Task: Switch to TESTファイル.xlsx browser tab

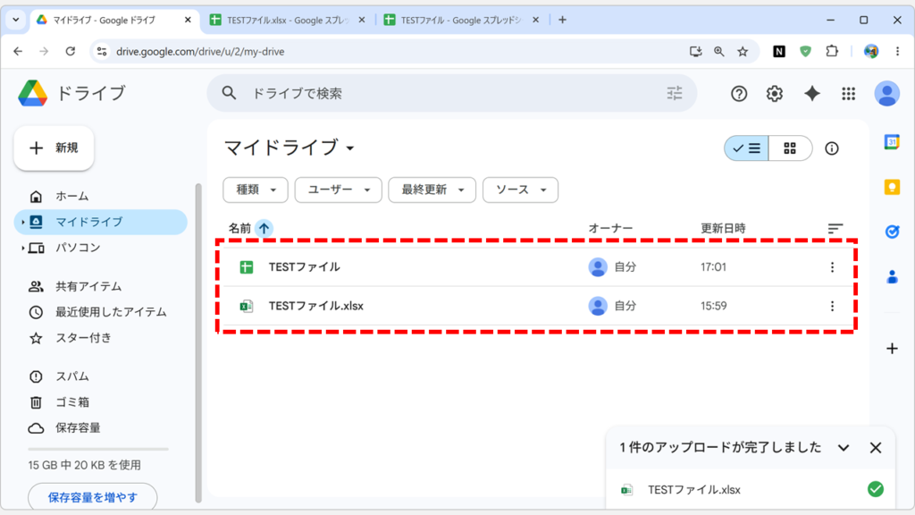Action: [x=287, y=20]
